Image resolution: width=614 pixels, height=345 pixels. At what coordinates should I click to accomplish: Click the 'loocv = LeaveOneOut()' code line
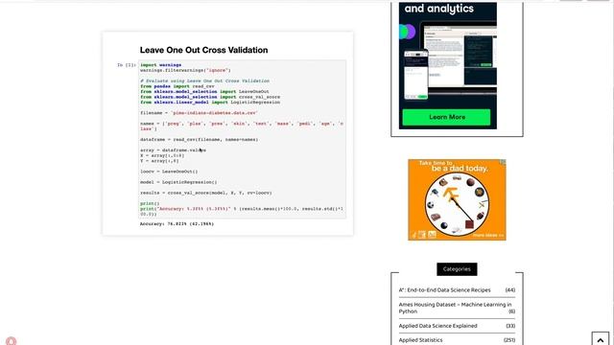(x=169, y=172)
